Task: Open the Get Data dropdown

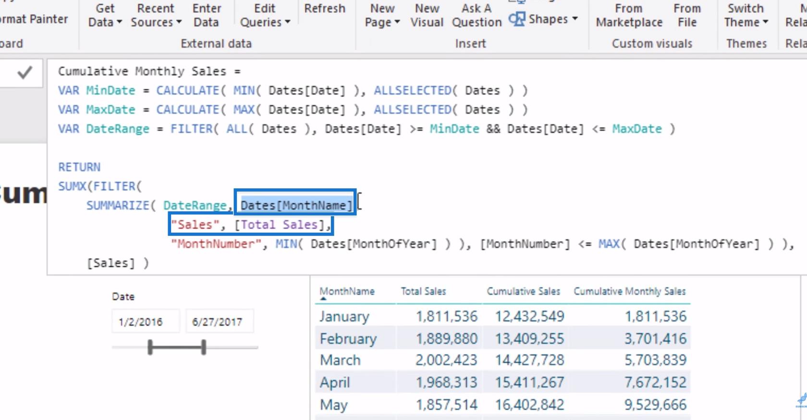Action: coord(105,15)
